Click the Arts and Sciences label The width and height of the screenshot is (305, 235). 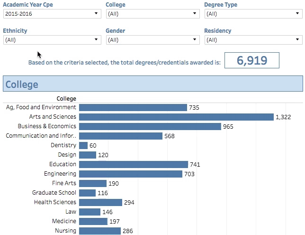click(53, 117)
